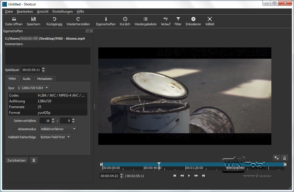Float the Eigenschaften panel
The image size is (294, 192).
point(87,31)
